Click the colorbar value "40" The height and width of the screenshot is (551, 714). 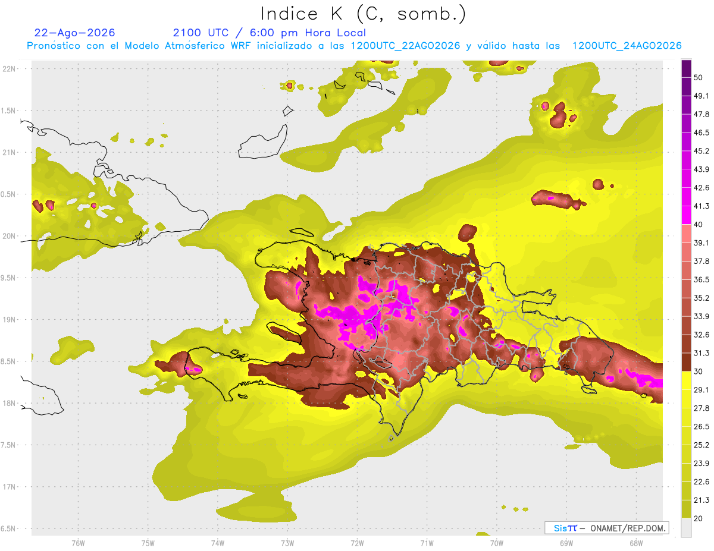coord(699,225)
